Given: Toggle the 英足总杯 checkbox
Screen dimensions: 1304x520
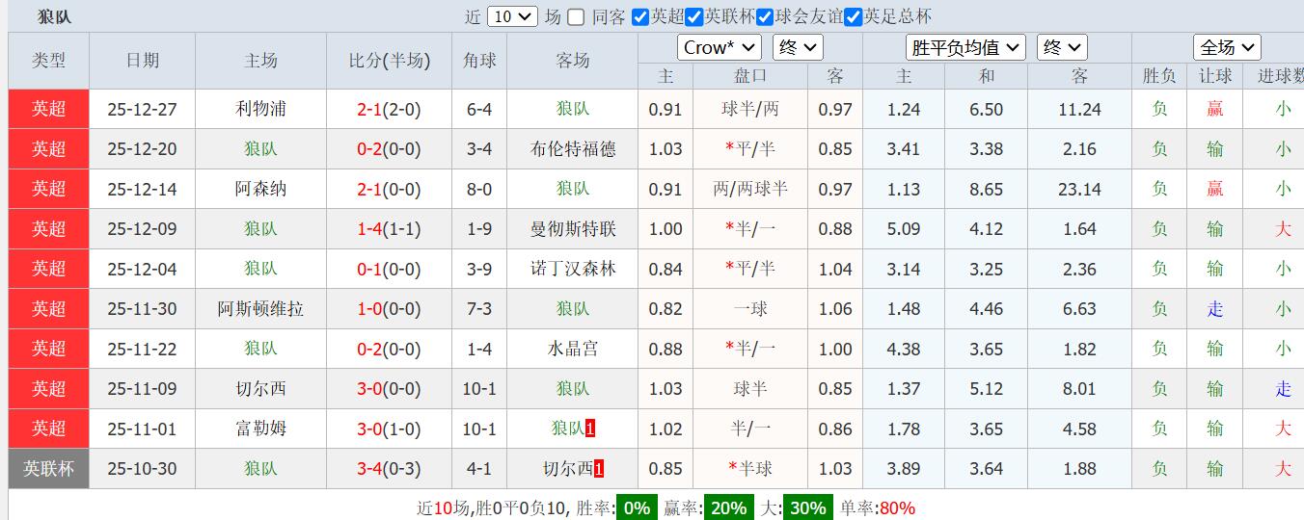Looking at the screenshot, I should pos(853,16).
